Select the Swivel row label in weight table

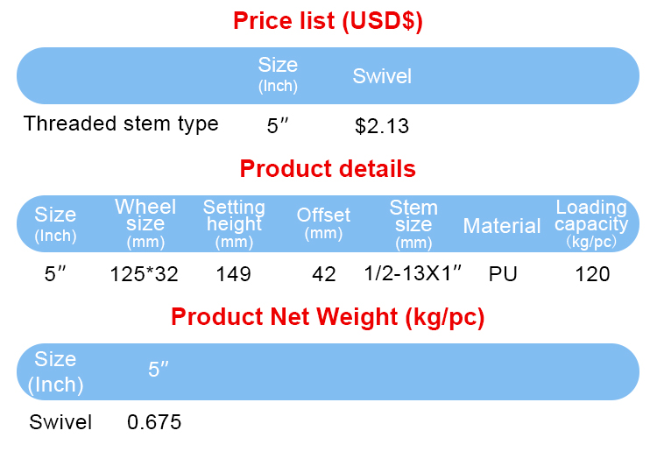pos(60,422)
